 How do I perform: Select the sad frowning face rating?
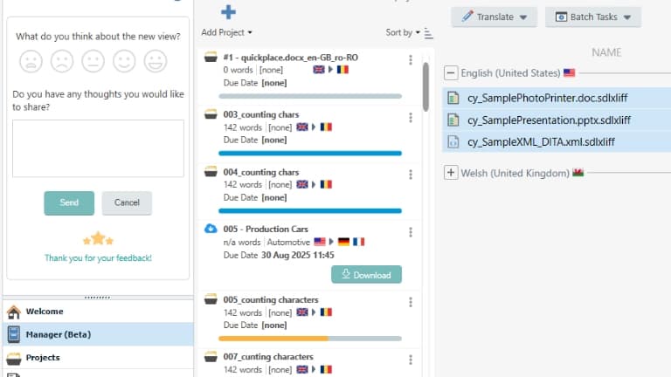pyautogui.click(x=62, y=61)
